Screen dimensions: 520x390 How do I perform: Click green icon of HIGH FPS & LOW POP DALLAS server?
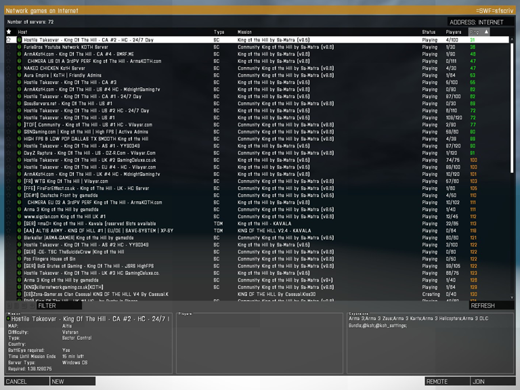pos(19,139)
